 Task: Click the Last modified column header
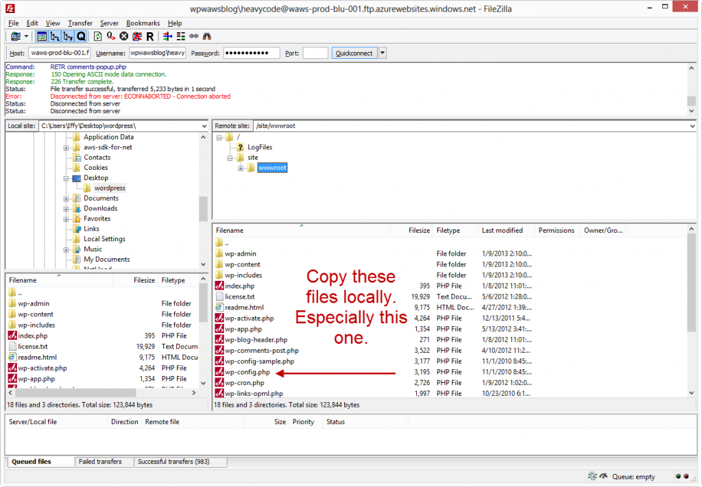click(x=502, y=231)
